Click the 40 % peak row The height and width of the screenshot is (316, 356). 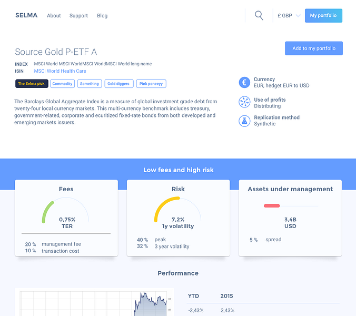[x=152, y=240]
